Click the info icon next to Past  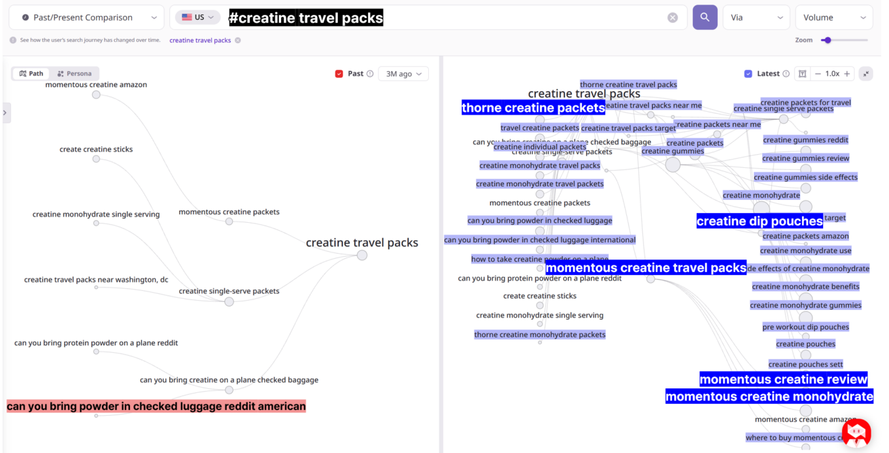[x=370, y=74]
